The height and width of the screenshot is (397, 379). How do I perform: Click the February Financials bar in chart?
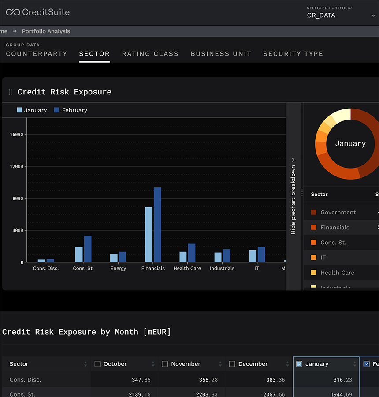click(x=157, y=225)
